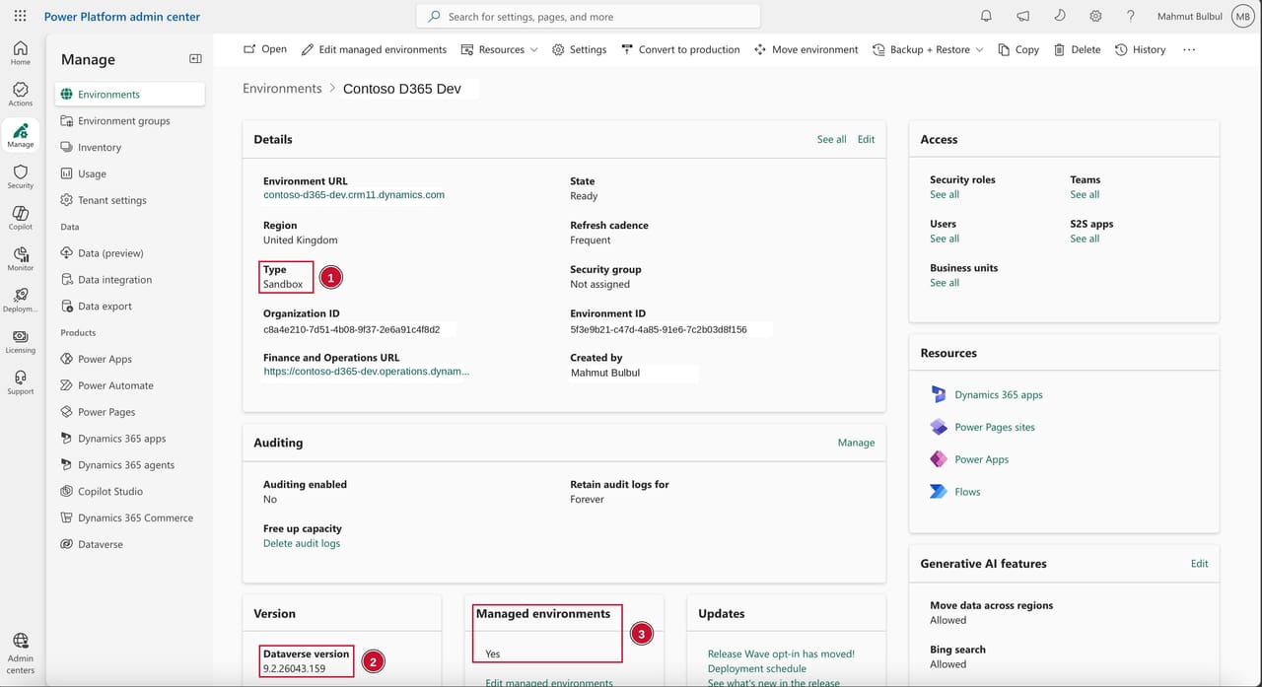Screen dimensions: 1262x687
Task: Open the help question mark icon
Action: click(x=1131, y=16)
